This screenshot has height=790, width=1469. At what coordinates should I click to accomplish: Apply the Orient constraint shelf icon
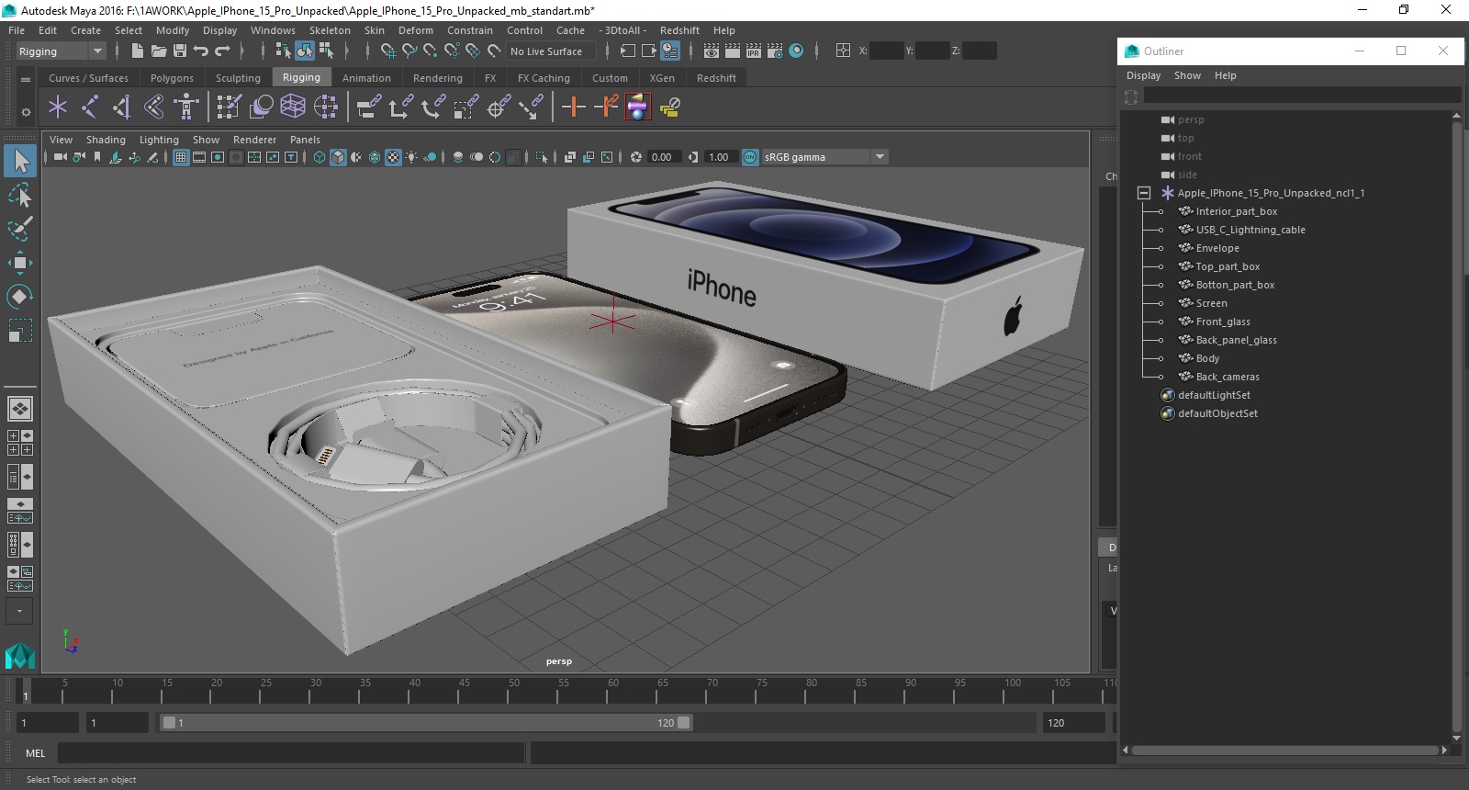pyautogui.click(x=432, y=107)
